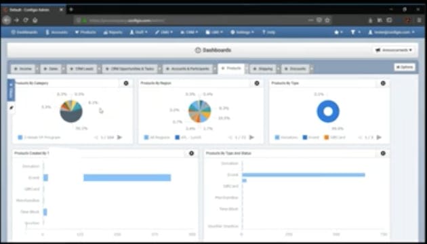This screenshot has width=427, height=244.
Task: Click the dark slice of category pie chart
Action: click(x=70, y=117)
